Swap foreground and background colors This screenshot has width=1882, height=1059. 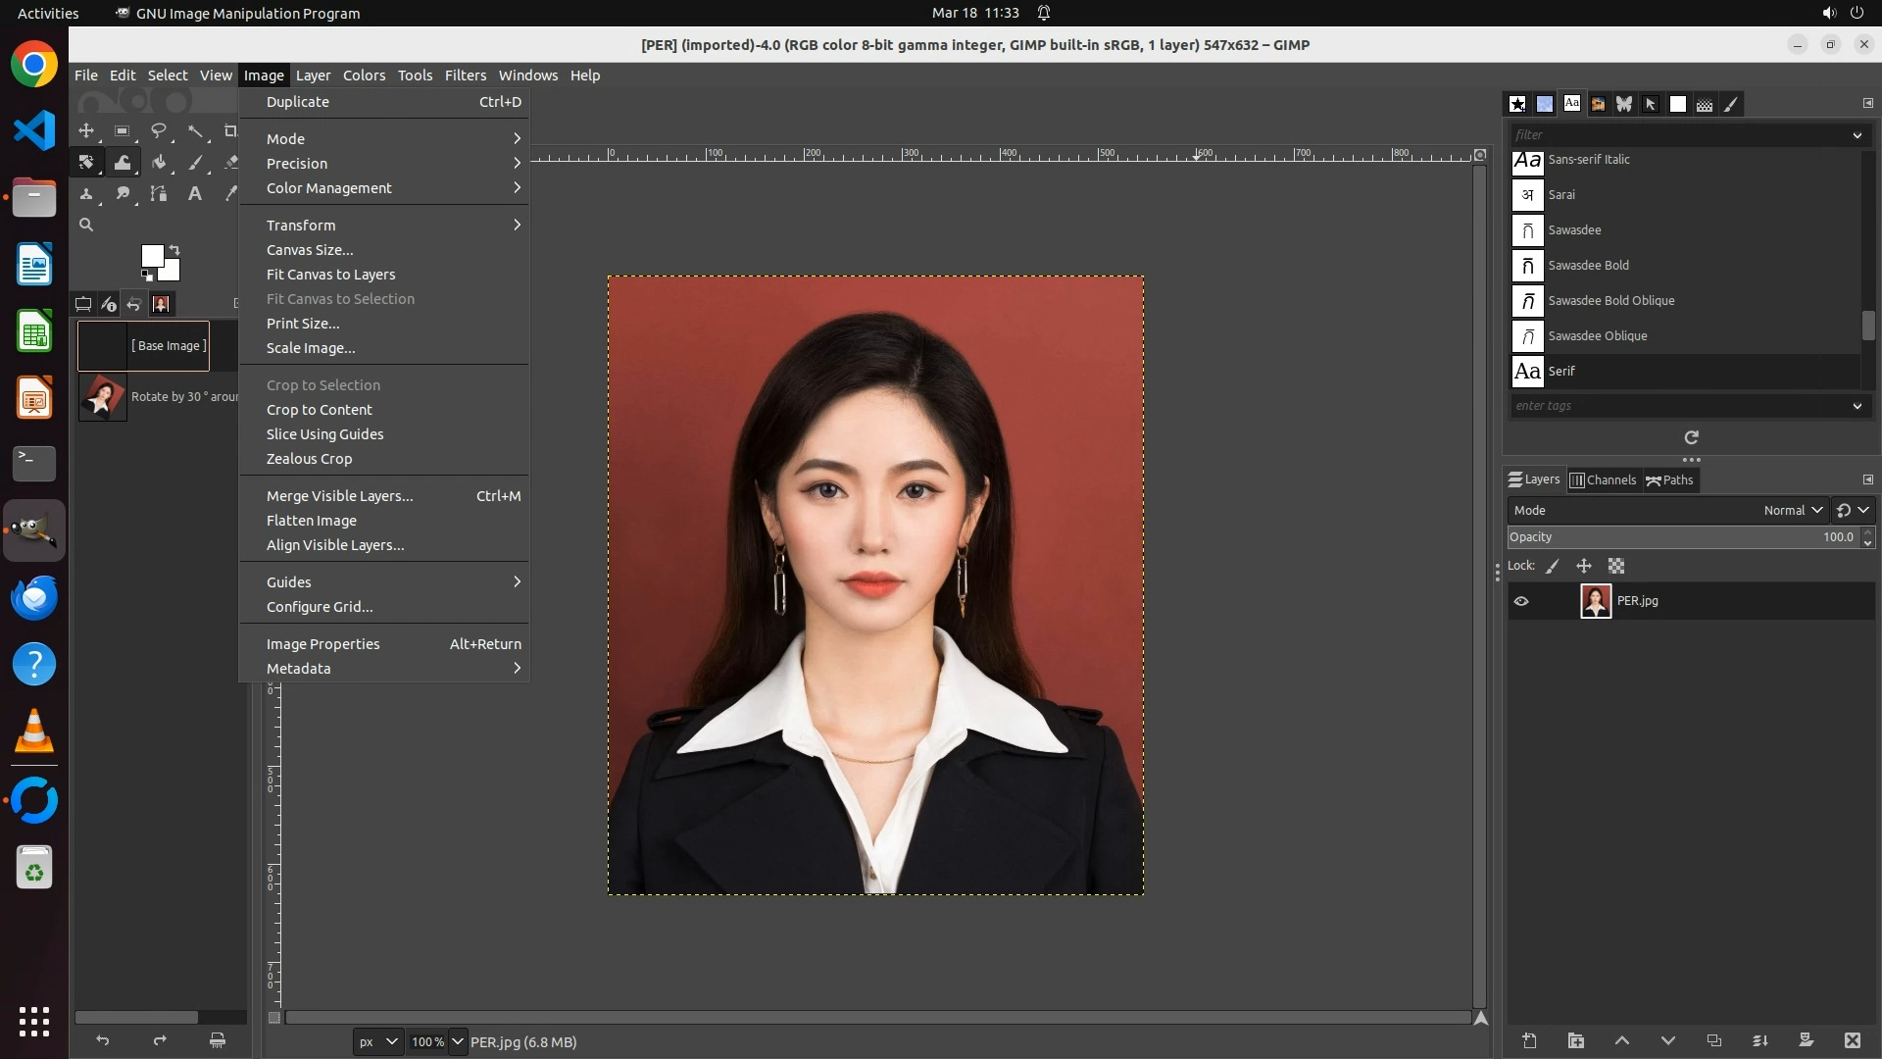[174, 249]
